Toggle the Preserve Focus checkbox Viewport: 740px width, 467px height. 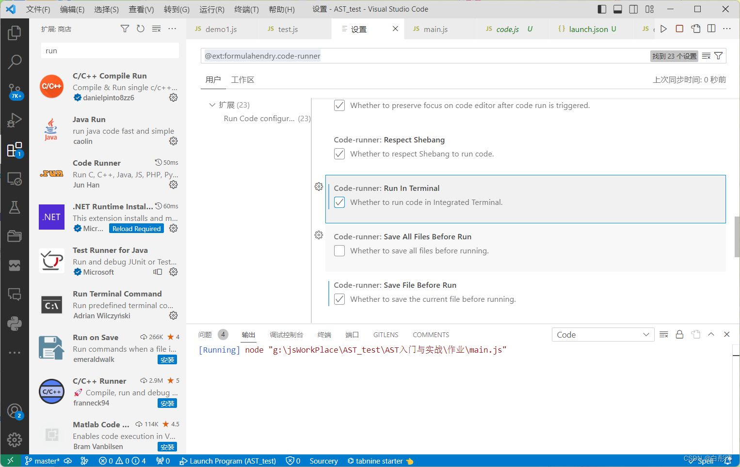(339, 106)
